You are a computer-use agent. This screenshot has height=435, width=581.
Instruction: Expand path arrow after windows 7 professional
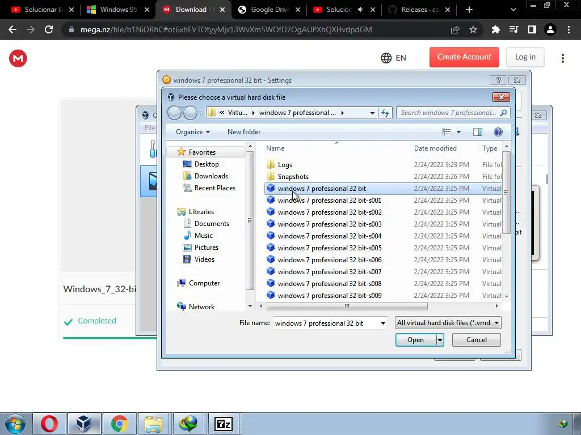[342, 113]
